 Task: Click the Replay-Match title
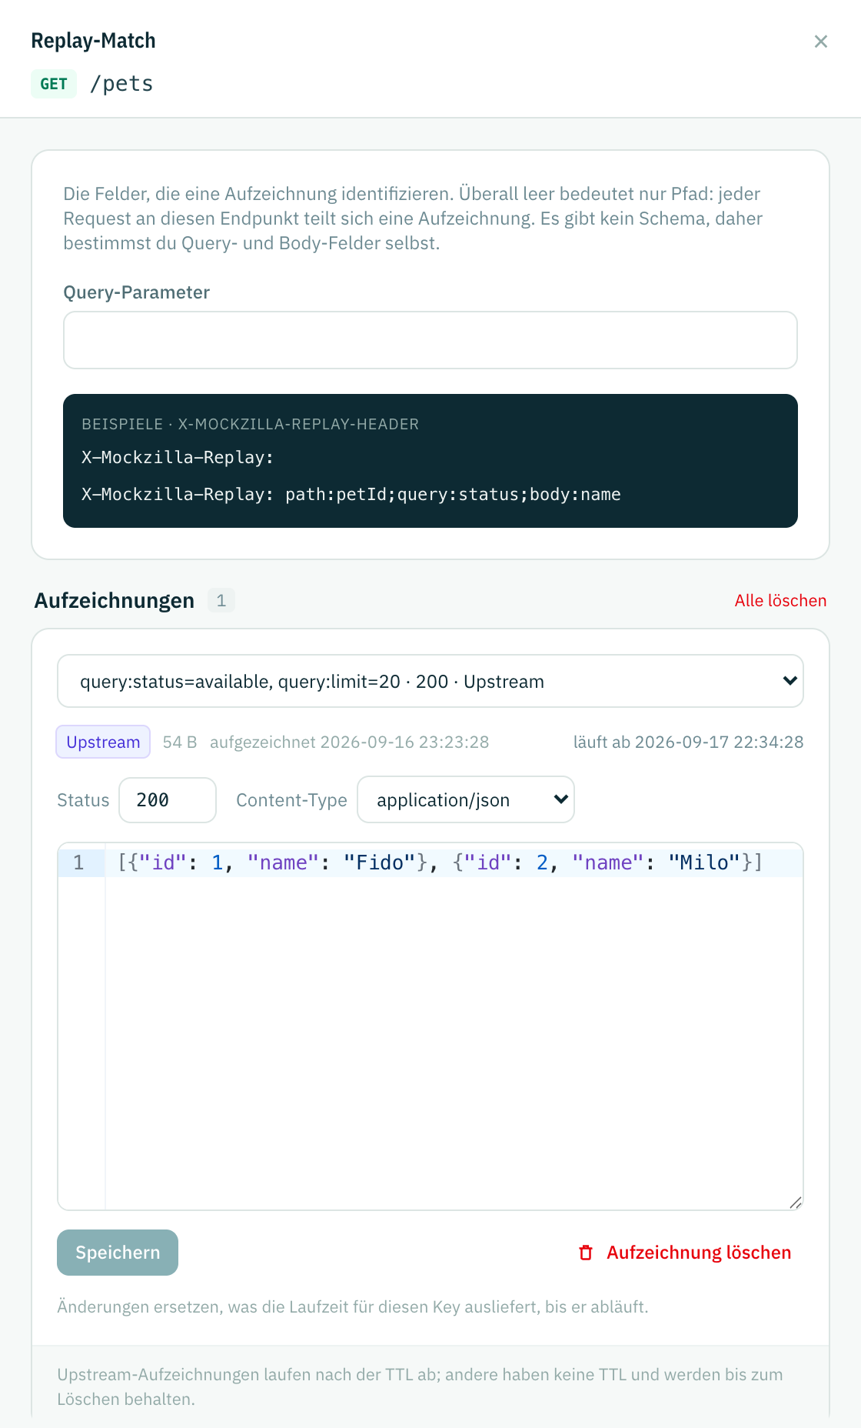pyautogui.click(x=93, y=41)
